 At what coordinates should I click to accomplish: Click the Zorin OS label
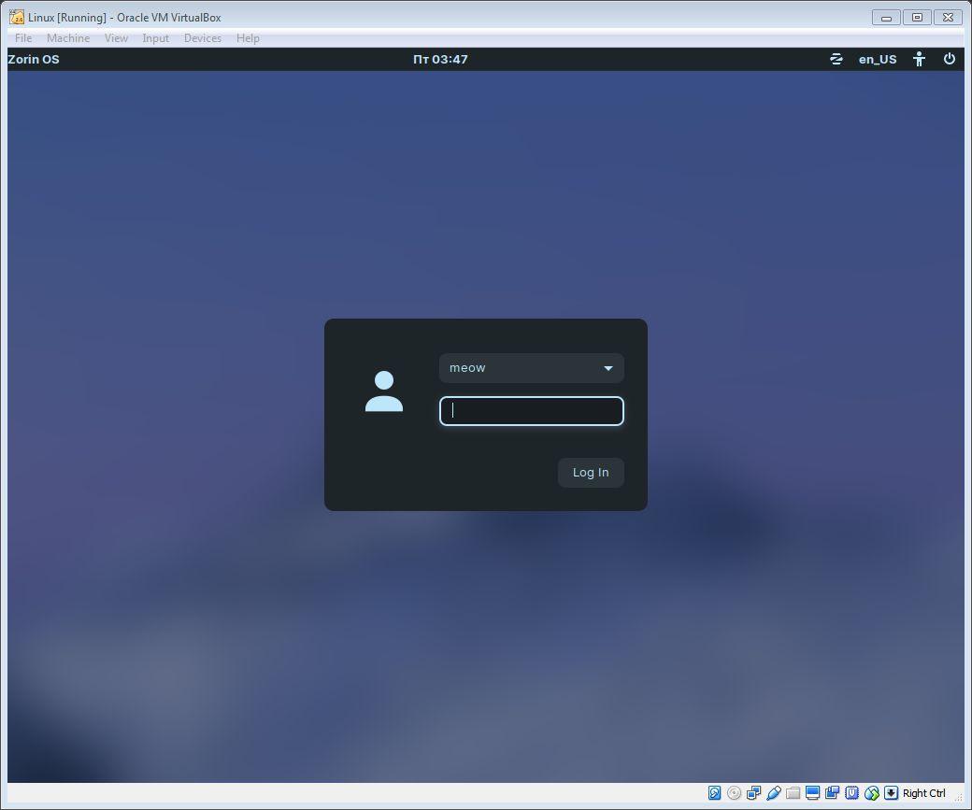(34, 60)
